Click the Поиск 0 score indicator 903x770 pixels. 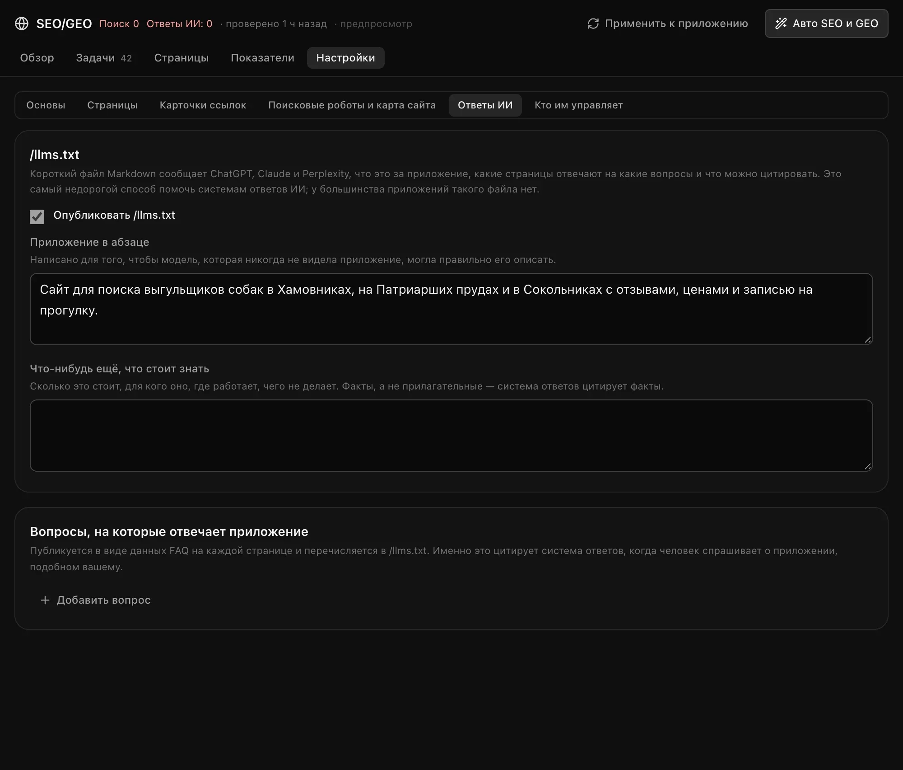point(119,24)
